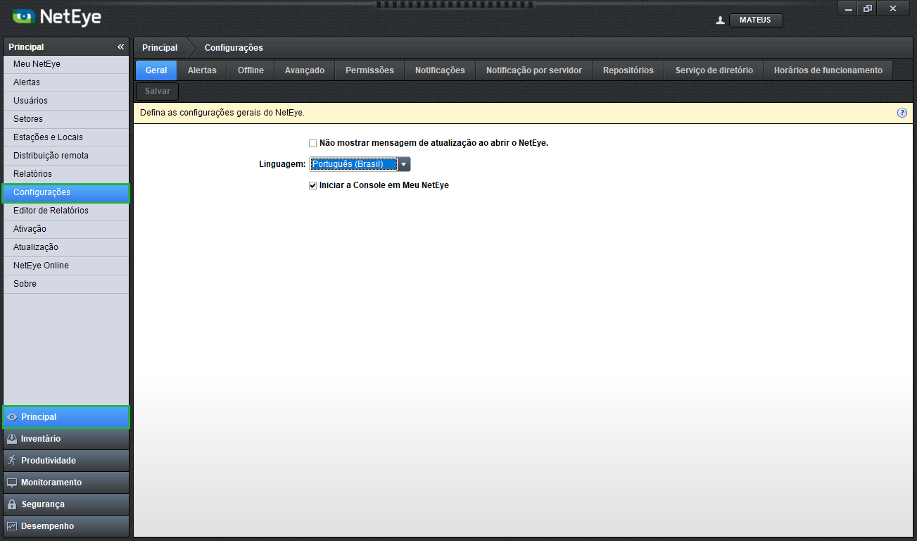This screenshot has width=917, height=541.
Task: Open Distribuição remota from the sidebar
Action: point(51,156)
